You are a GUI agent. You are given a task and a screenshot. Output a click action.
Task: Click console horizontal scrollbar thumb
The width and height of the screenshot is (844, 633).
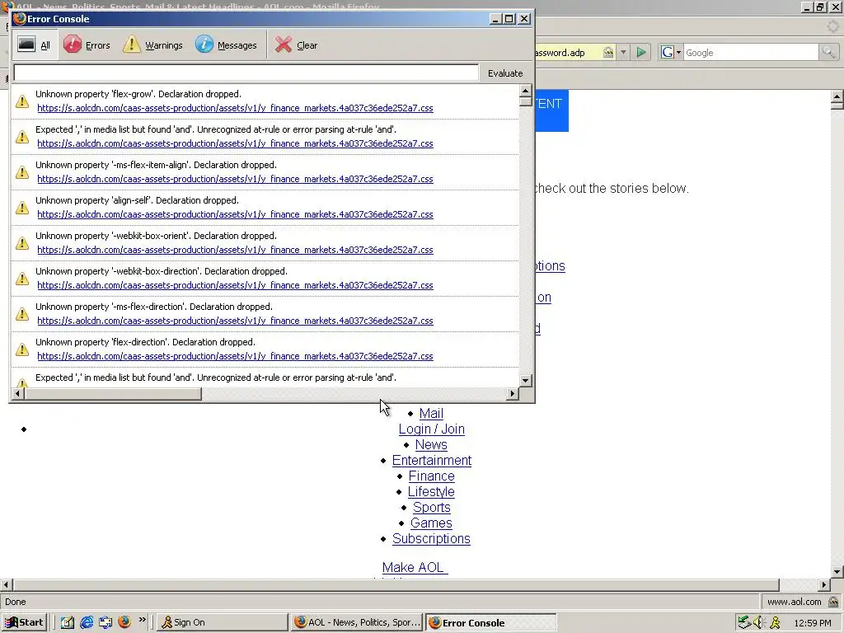pos(113,394)
